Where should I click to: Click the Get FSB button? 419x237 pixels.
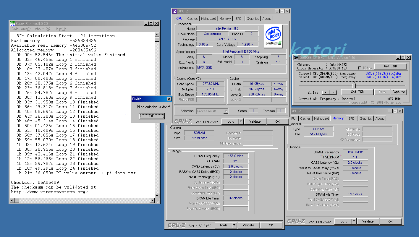(390, 66)
